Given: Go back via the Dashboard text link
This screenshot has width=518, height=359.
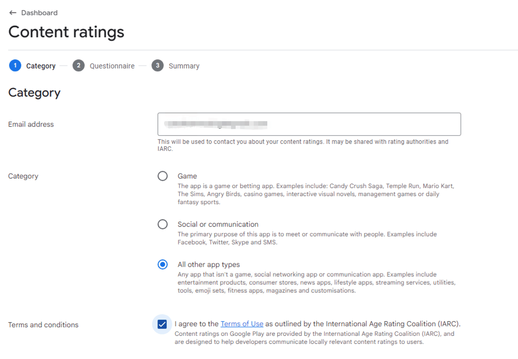Looking at the screenshot, I should 39,13.
